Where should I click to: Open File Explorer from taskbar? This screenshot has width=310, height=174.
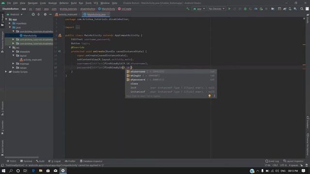pos(41,171)
